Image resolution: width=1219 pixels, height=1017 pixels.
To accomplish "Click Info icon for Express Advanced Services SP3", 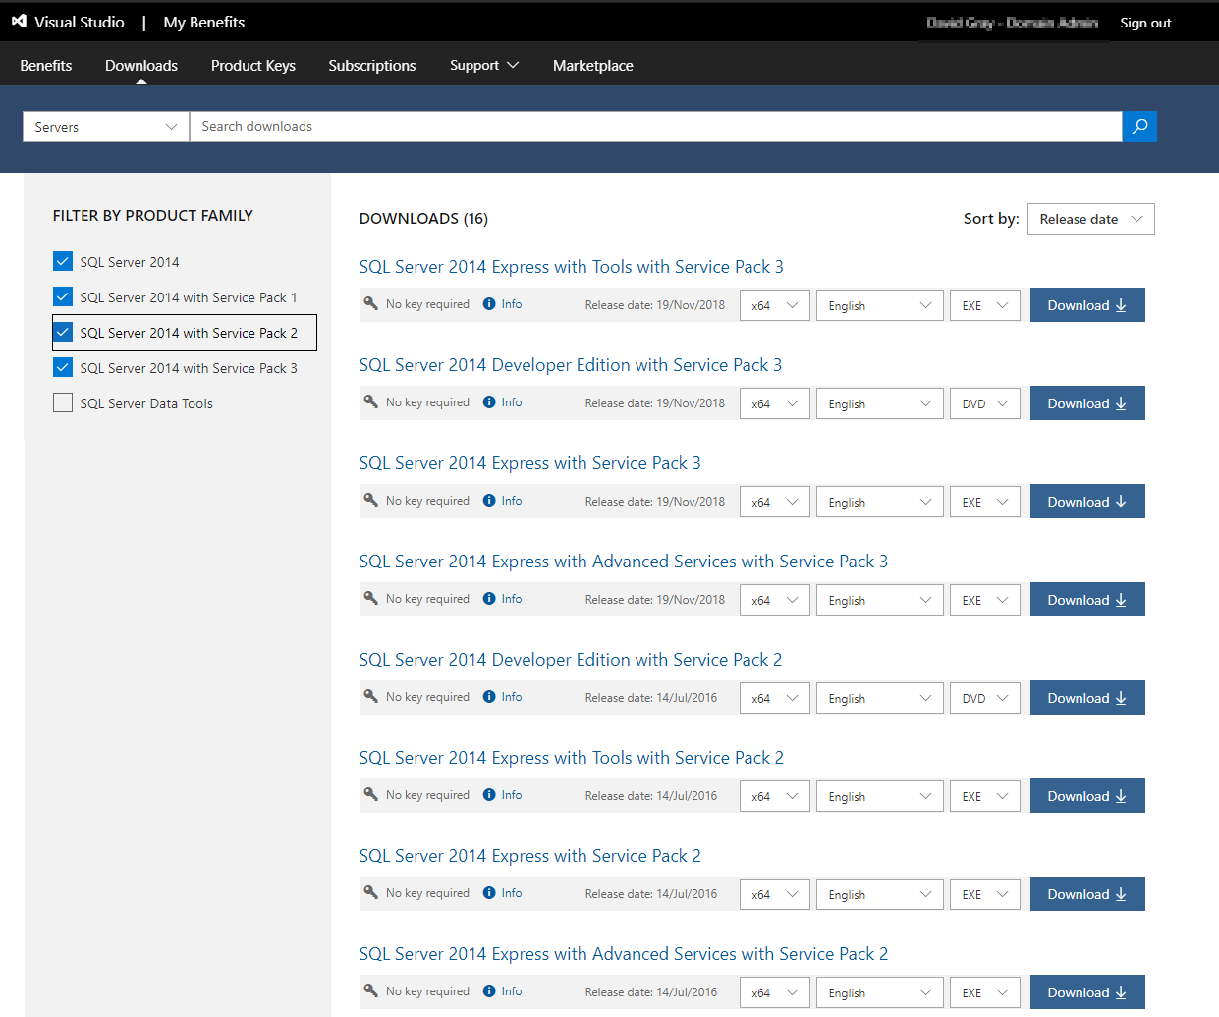I will pyautogui.click(x=489, y=599).
